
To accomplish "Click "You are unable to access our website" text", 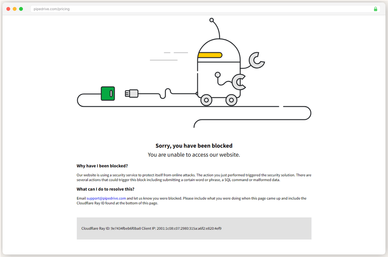I will [194, 155].
